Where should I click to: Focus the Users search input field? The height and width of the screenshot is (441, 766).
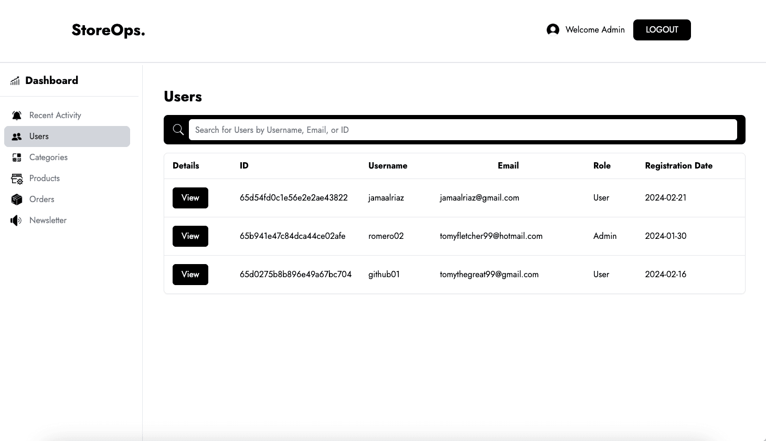tap(463, 130)
